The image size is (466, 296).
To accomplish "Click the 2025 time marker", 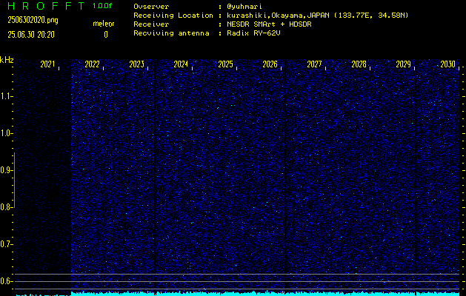I will [x=225, y=64].
